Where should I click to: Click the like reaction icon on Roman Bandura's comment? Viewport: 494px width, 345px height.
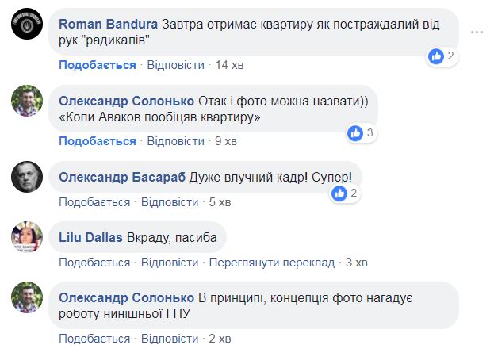(x=436, y=56)
